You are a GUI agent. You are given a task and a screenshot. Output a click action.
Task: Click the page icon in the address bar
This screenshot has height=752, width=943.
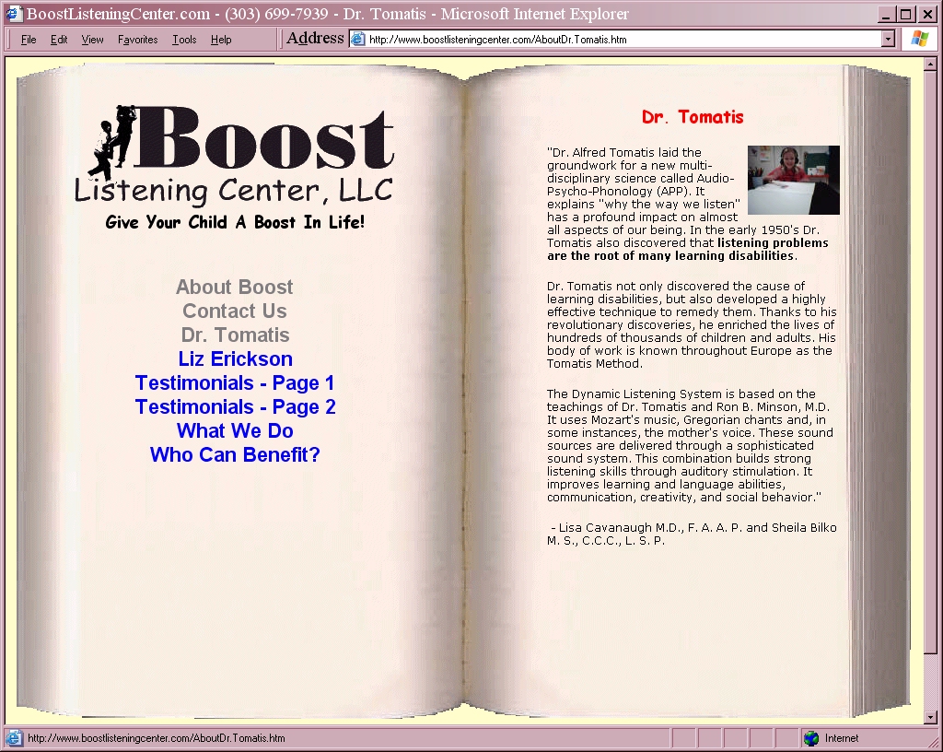[x=358, y=39]
